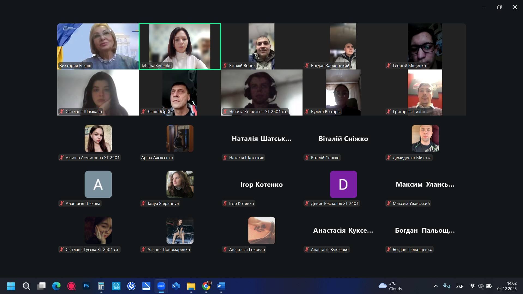
Task: Click the Аріна Алєксєєнко name label
Action: coord(157,158)
